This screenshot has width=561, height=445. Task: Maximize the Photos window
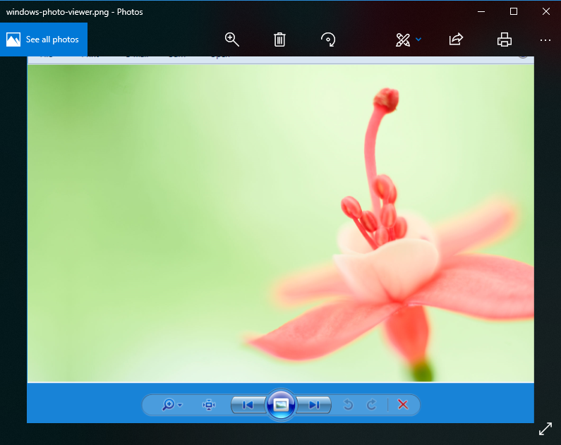[514, 11]
